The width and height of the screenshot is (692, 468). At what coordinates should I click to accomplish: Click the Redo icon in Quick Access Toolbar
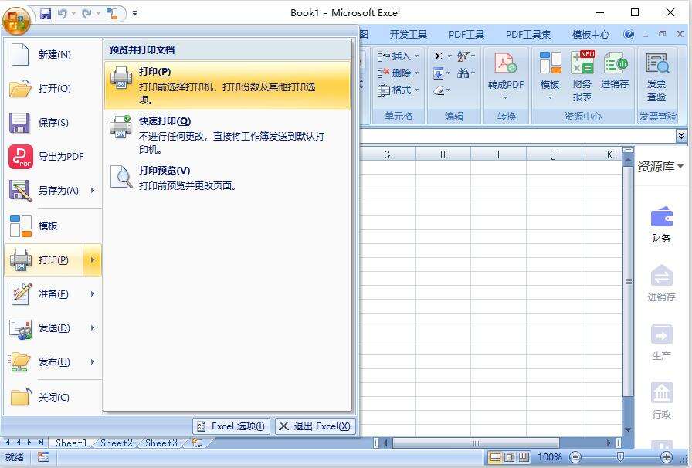coord(86,14)
